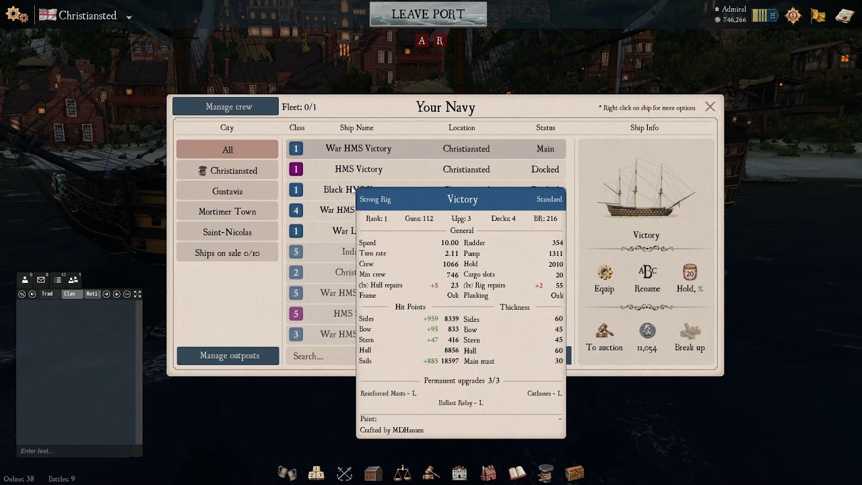Click the 11,054 coin sell icon

(x=647, y=331)
